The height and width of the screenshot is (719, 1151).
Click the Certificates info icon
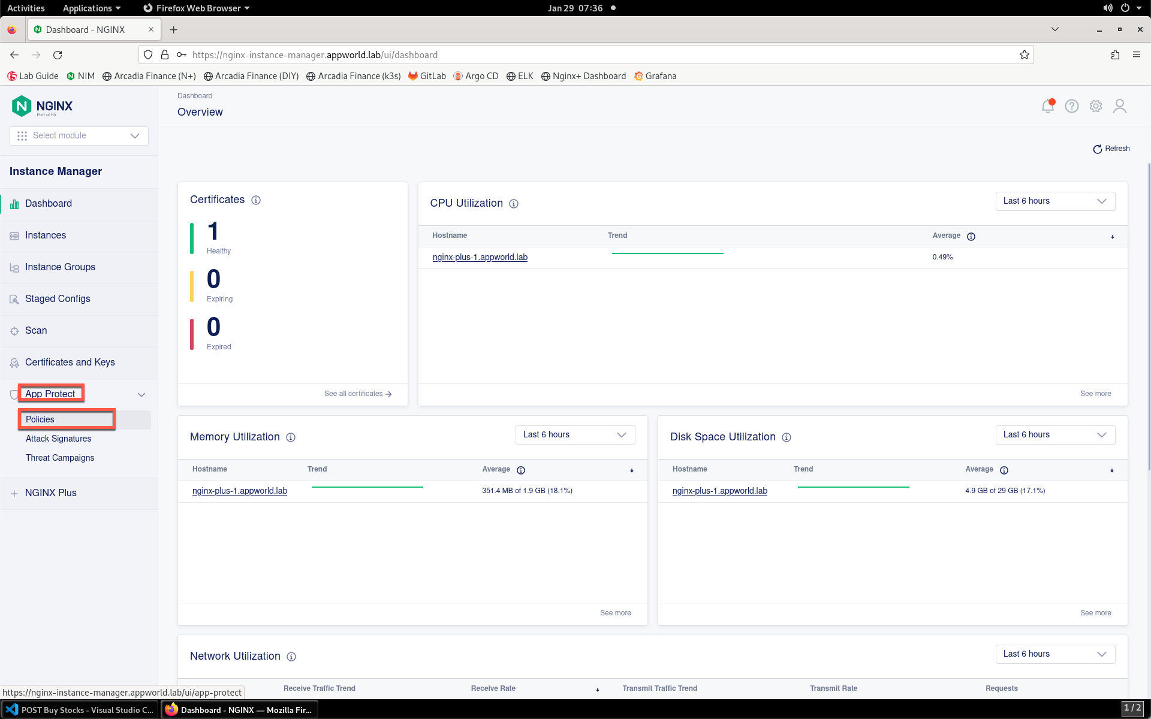pos(256,200)
